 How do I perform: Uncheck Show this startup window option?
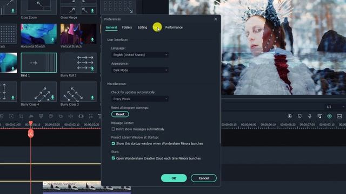pos(113,143)
